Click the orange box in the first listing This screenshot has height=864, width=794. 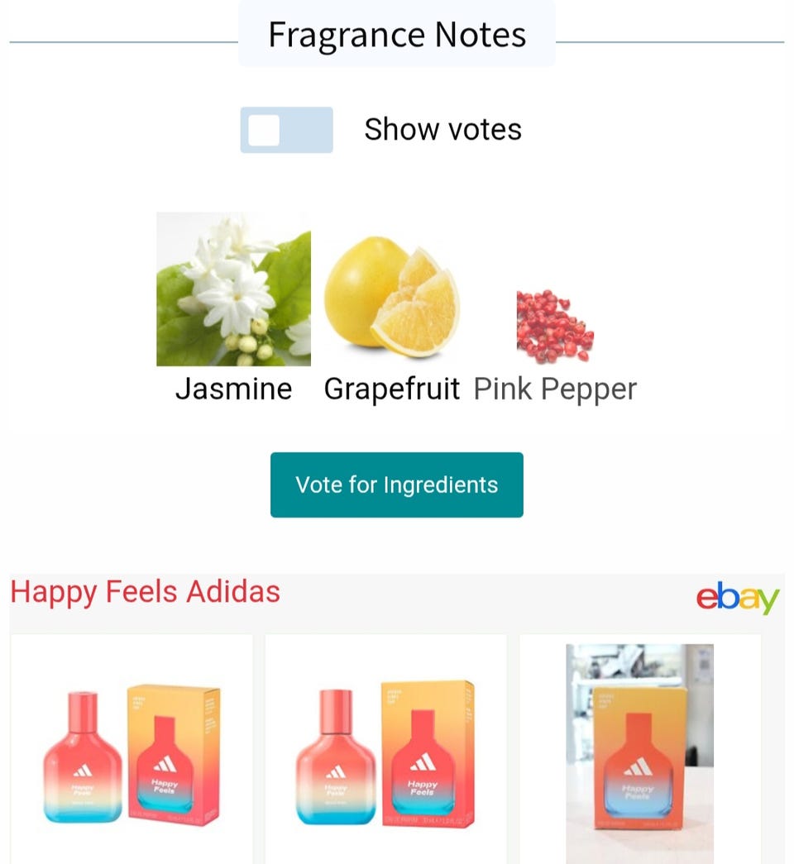(x=174, y=755)
